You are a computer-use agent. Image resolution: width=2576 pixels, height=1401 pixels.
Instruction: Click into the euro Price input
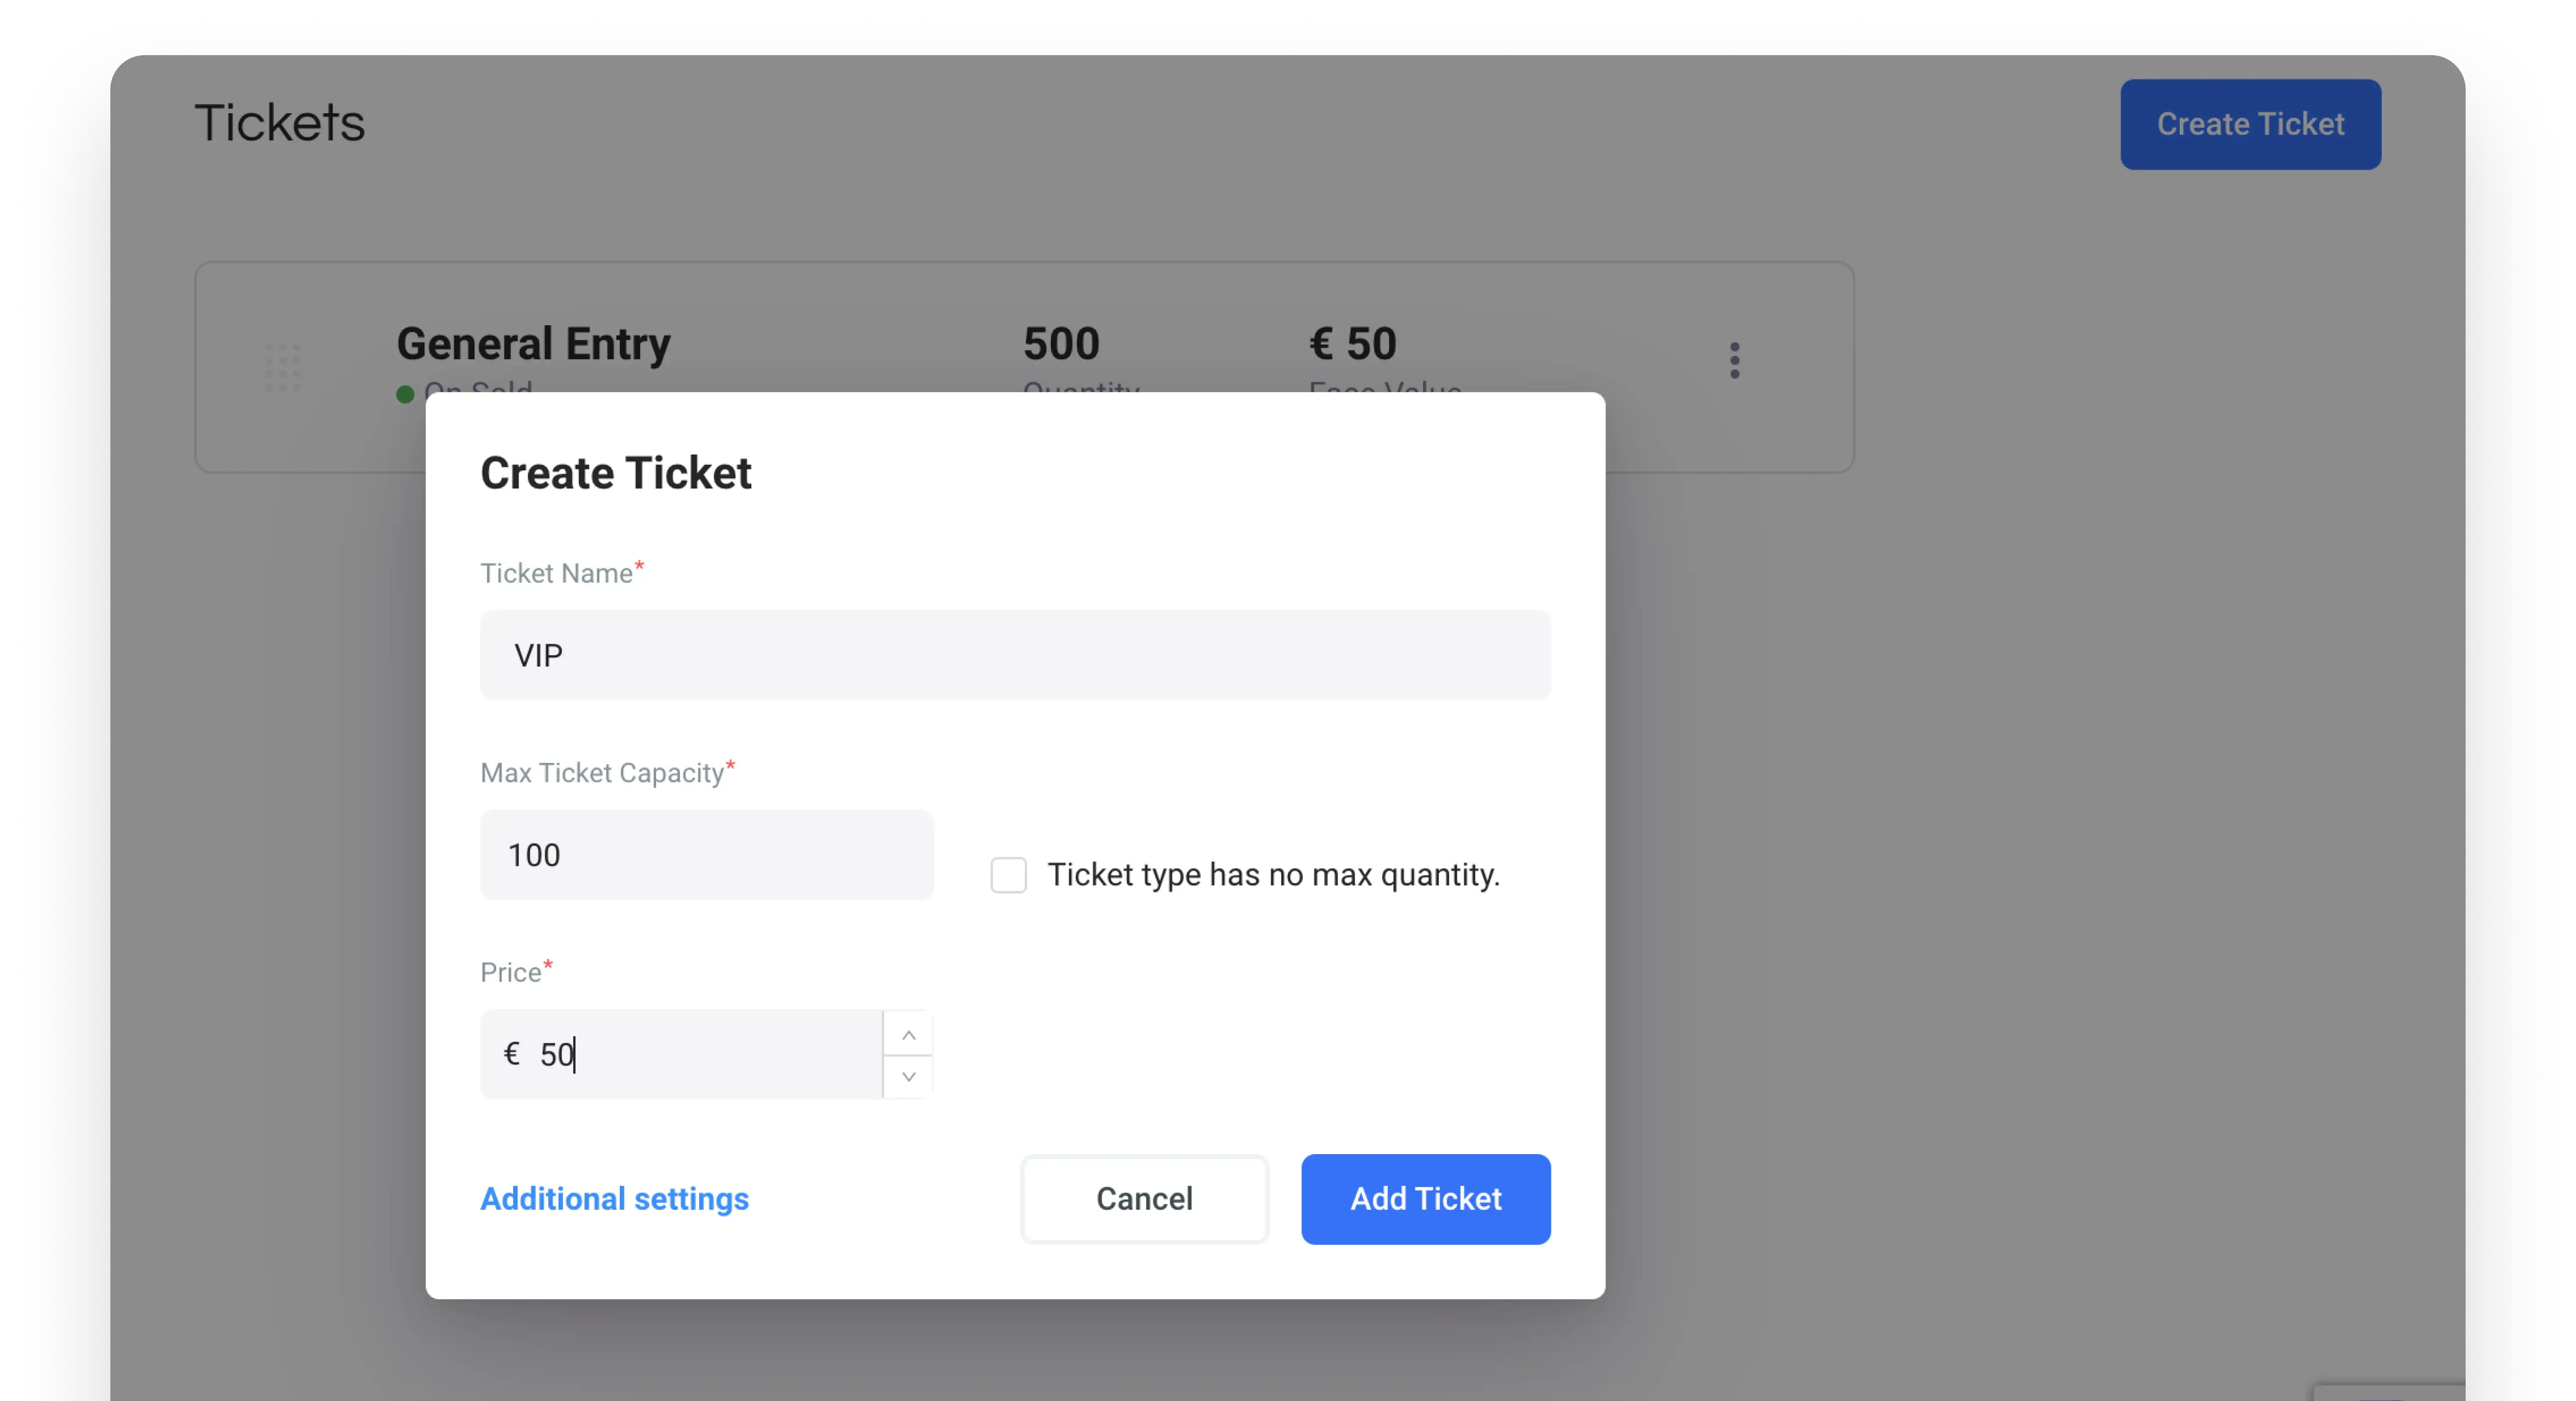(x=682, y=1054)
